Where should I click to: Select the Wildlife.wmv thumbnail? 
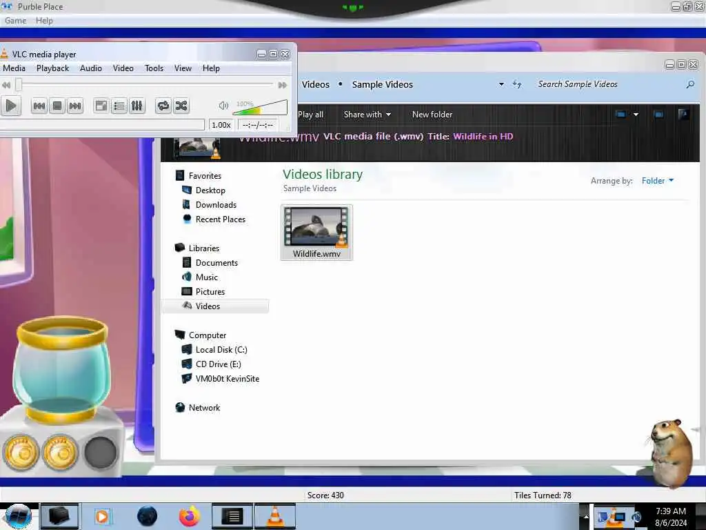tap(316, 233)
